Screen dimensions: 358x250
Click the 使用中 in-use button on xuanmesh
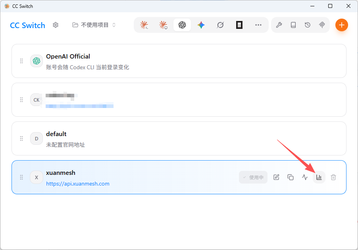253,177
